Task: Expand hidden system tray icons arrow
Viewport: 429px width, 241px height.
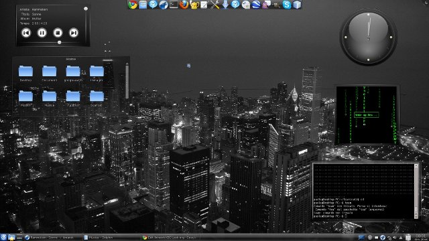Action: [x=401, y=238]
